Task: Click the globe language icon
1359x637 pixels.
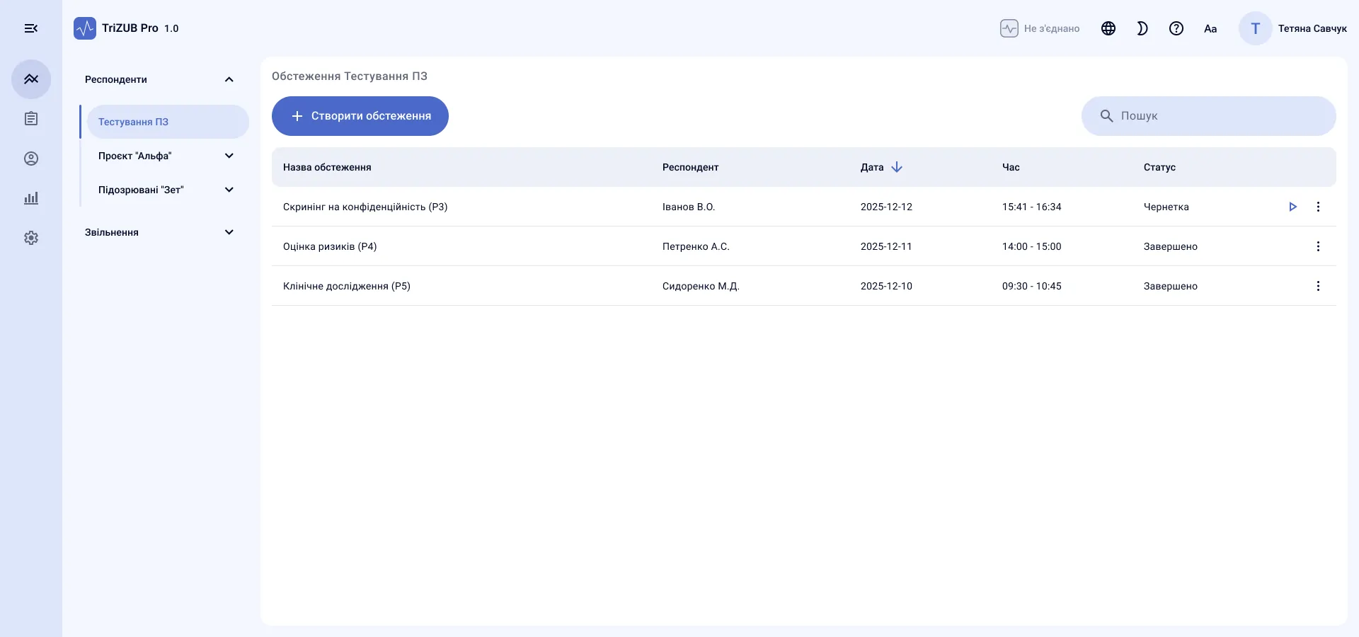Action: click(x=1108, y=28)
